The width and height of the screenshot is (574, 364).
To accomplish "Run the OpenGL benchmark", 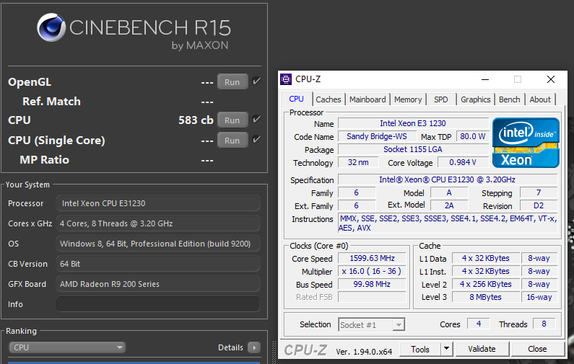I will click(x=232, y=82).
